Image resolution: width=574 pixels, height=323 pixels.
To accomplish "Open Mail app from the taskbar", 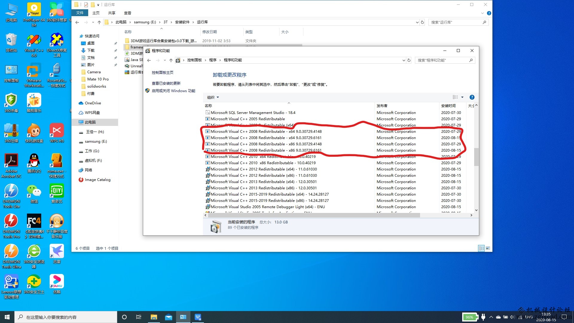I will (169, 317).
